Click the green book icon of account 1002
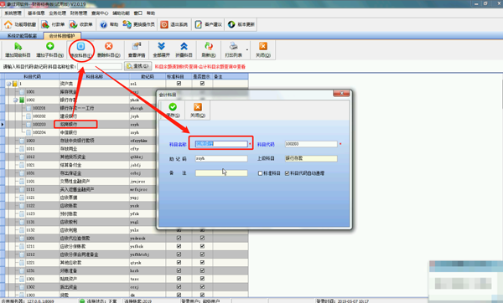 [x=22, y=100]
